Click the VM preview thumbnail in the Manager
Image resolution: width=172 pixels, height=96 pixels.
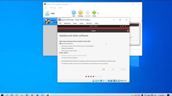(x=135, y=34)
